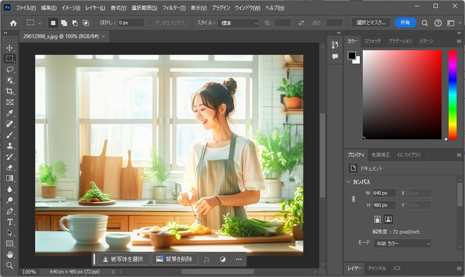Open the search icon in options bar
This screenshot has height=277, width=465.
[425, 23]
